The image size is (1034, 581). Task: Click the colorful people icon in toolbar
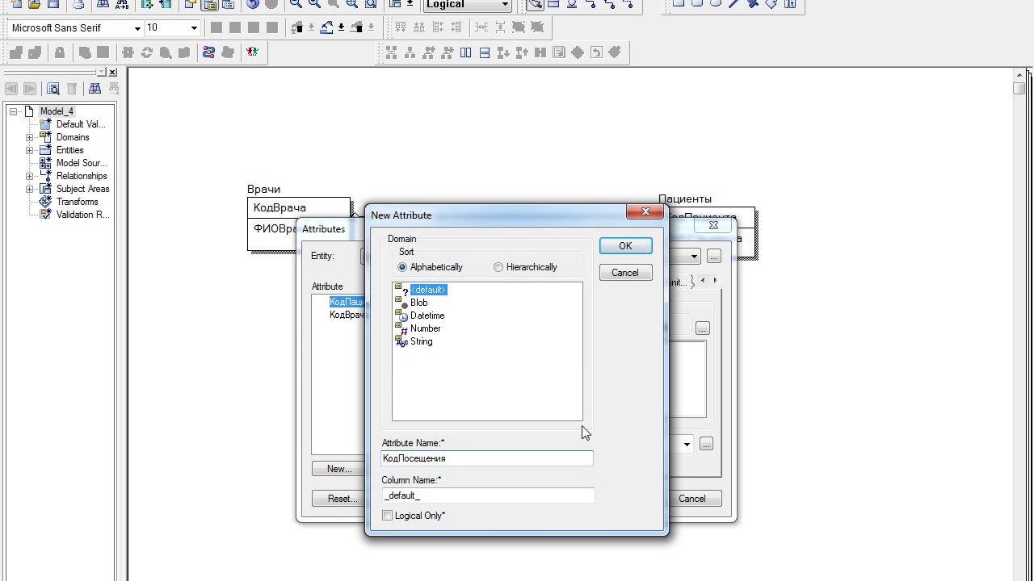[253, 52]
